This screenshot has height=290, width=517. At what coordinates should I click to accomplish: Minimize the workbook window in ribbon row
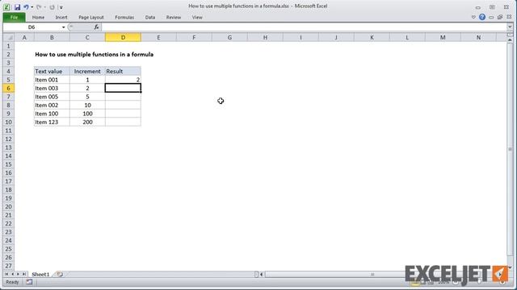click(491, 17)
